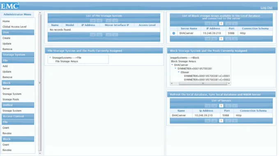This screenshot has width=279, height=156.
Task: Click last-page icon in upper File Storage paginator
Action: pyautogui.click(x=115, y=21)
